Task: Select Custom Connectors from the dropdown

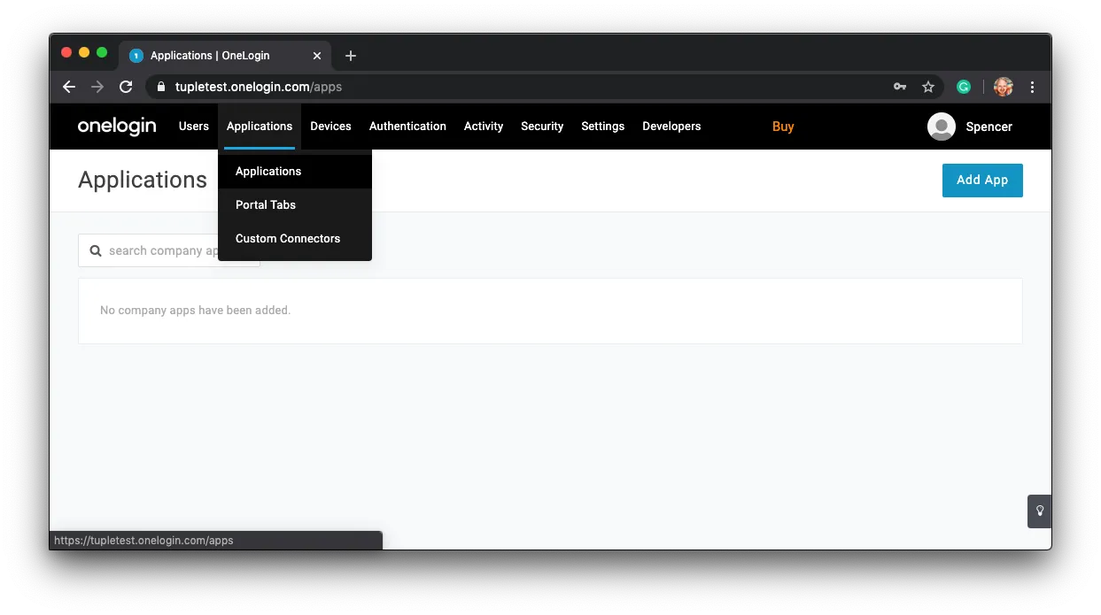Action: [x=288, y=238]
